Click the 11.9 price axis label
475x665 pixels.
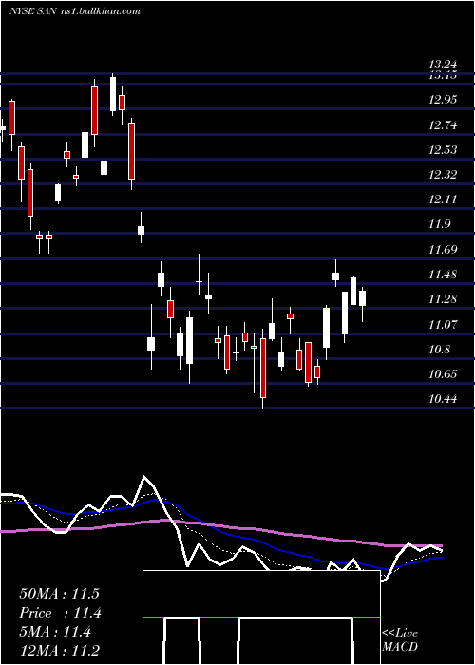439,224
